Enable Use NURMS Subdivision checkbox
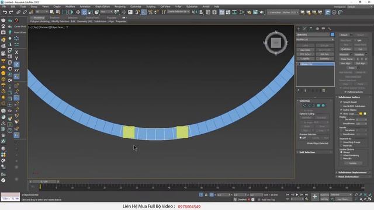This screenshot has height=210, width=374. pyautogui.click(x=341, y=106)
